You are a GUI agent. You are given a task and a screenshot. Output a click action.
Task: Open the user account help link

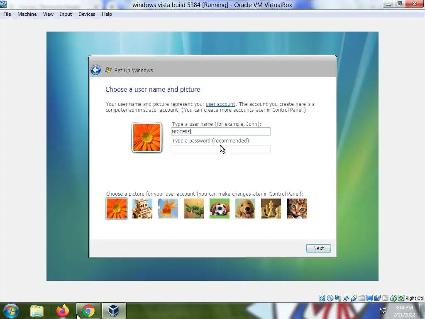[x=221, y=104]
